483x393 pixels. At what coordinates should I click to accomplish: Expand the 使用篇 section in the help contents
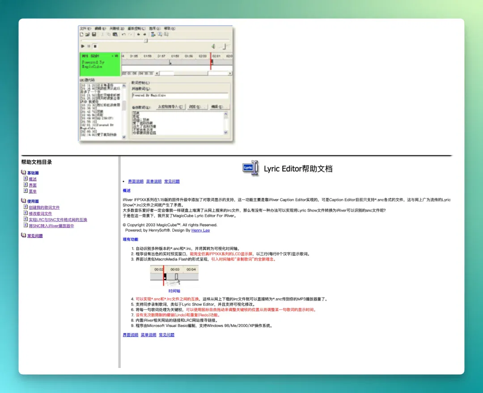(33, 202)
